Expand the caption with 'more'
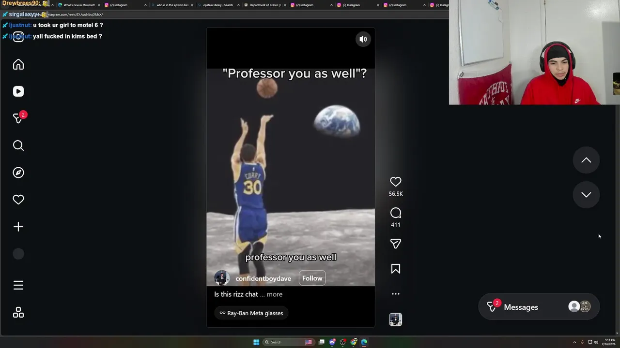 click(x=274, y=294)
